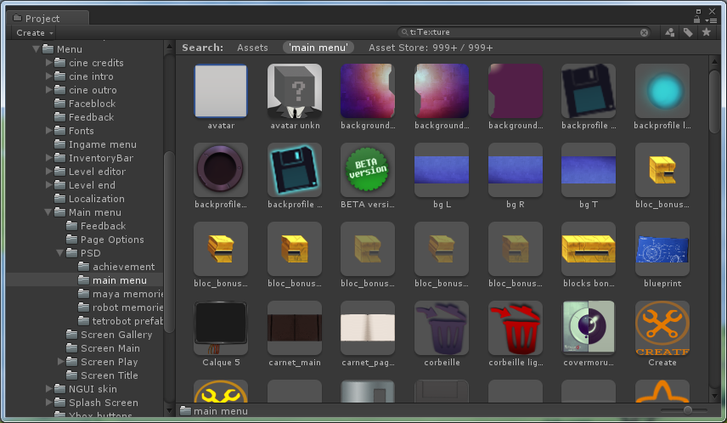Expand the Splash Screen folder
Screen dimensions: 727x423
[48, 402]
